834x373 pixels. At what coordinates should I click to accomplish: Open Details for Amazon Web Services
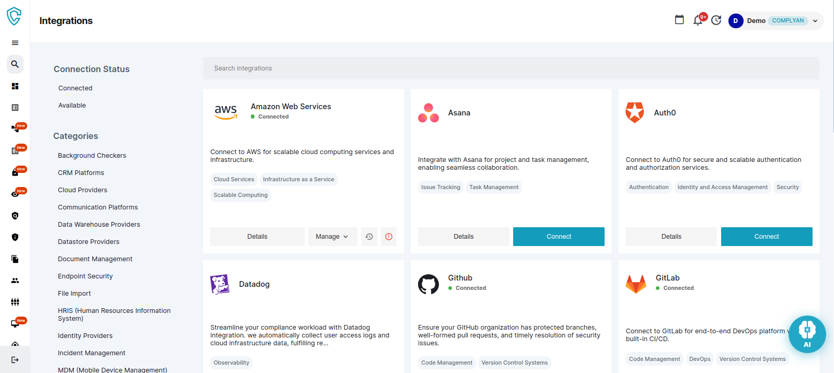point(257,237)
